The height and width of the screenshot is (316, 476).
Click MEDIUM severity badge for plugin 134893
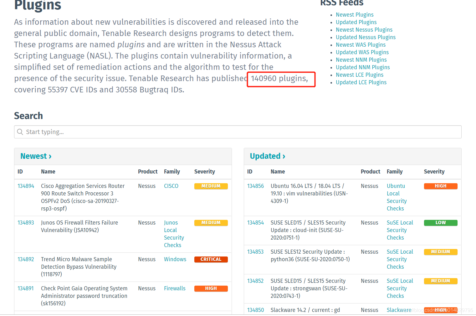coord(211,223)
